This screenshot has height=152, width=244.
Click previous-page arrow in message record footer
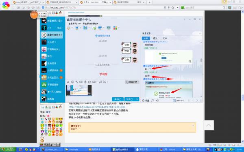pyautogui.click(x=193, y=101)
